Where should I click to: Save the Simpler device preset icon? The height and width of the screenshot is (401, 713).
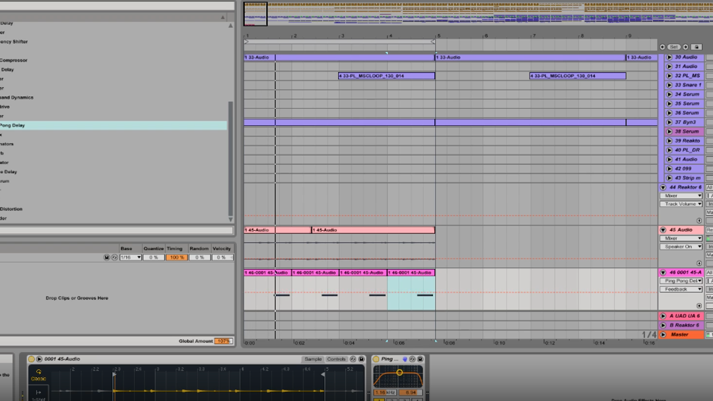(362, 359)
